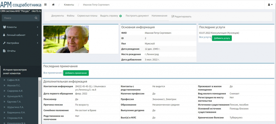This screenshot has height=124, width=276.
Task: Click value Пенсия, пособия
Action: [239, 105]
